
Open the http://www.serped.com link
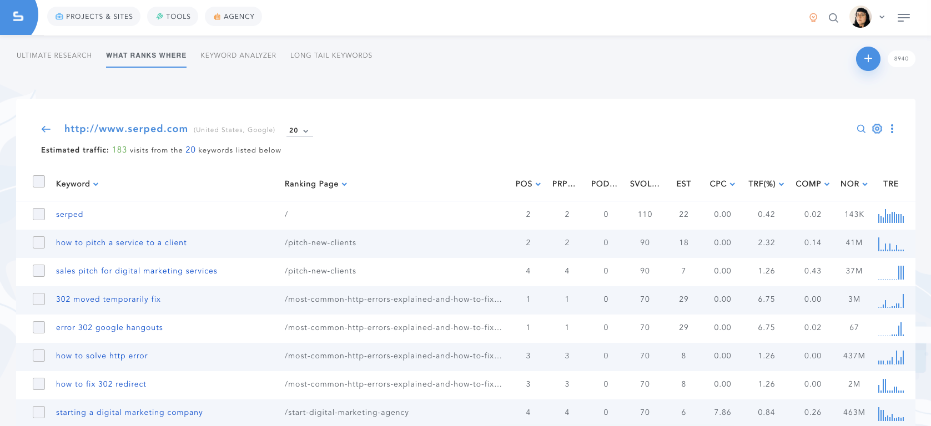126,129
